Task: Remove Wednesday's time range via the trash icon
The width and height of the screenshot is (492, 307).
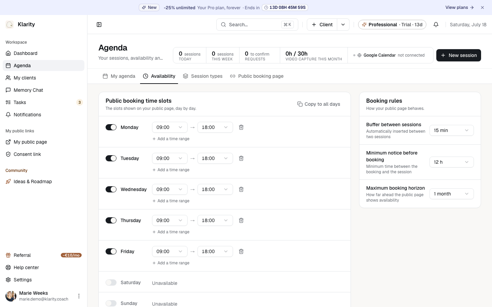Action: 241,189
